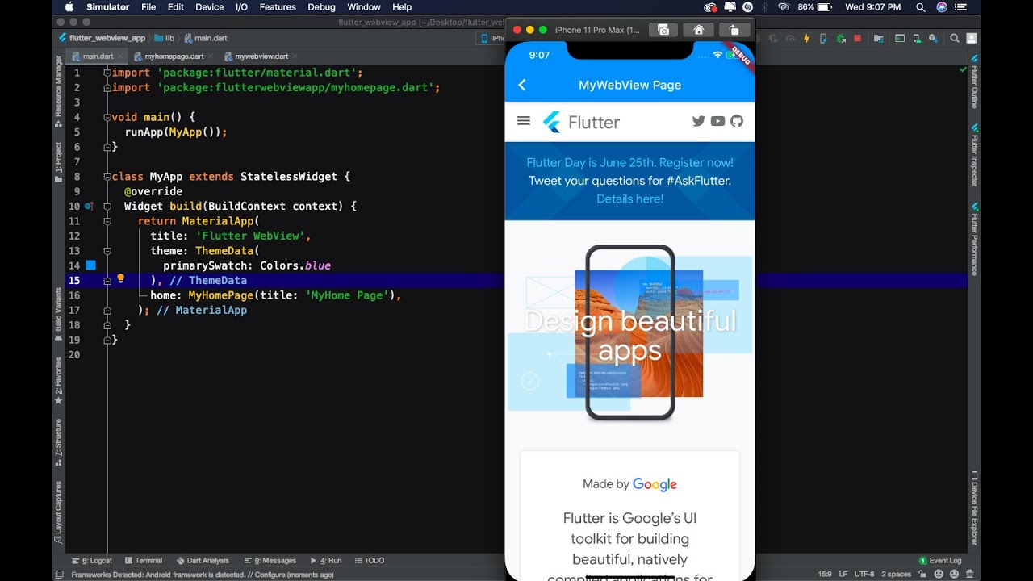This screenshot has width=1033, height=581.
Task: Open Project Structure toolbar icon
Action: point(878,38)
